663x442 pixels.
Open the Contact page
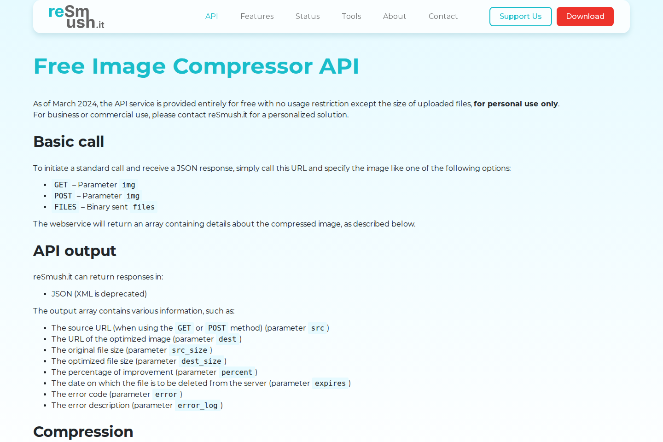click(443, 16)
